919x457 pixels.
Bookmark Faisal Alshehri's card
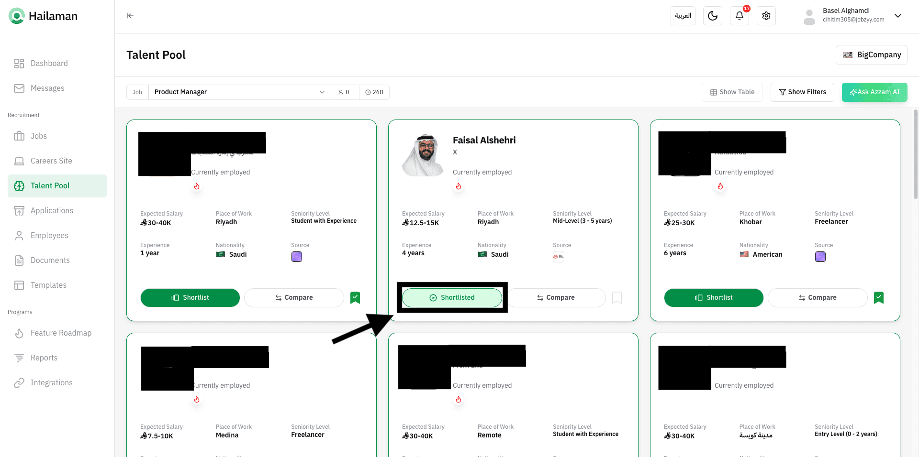pos(617,298)
